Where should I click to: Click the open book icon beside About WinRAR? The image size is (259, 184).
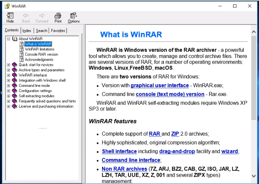click(15, 39)
